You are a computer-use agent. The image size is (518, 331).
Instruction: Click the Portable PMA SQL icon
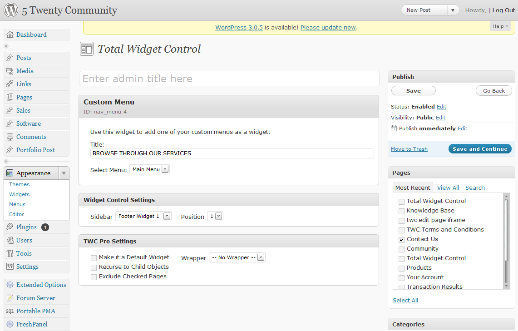[10, 311]
